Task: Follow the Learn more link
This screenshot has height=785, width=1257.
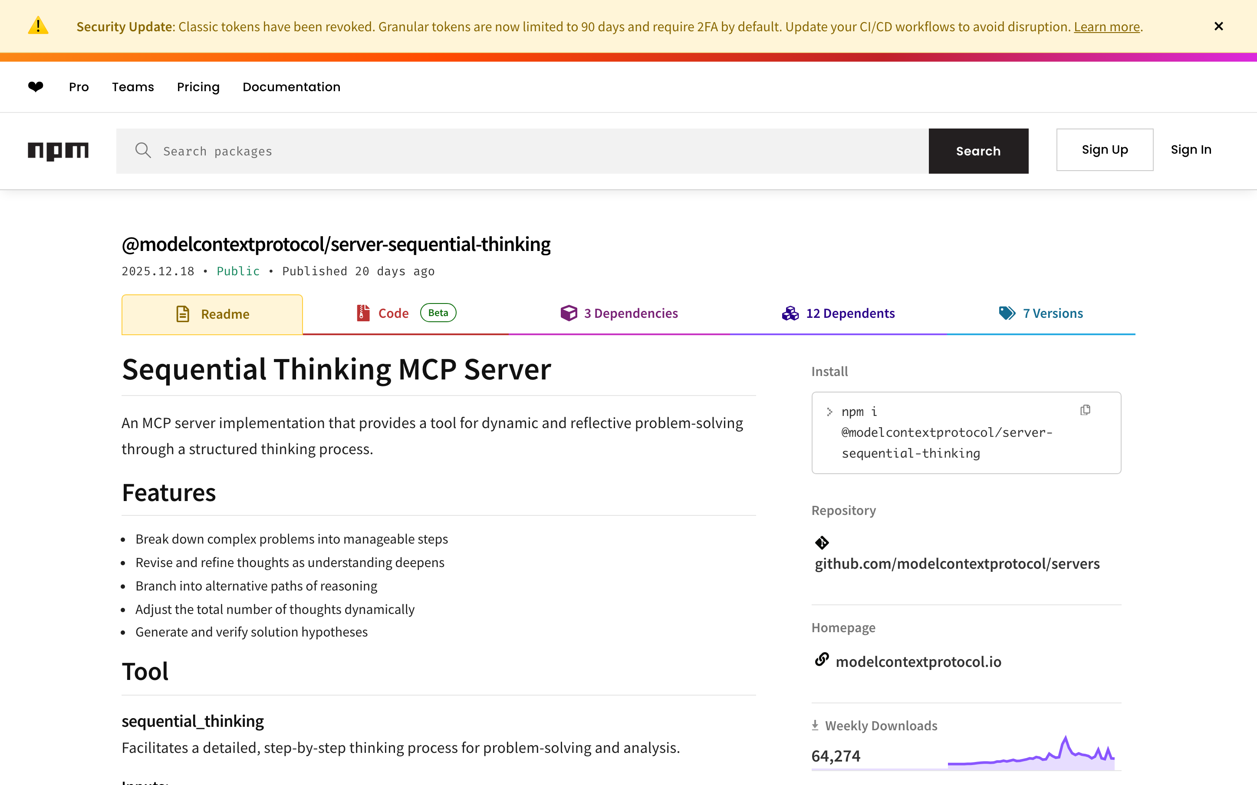Action: (x=1106, y=26)
